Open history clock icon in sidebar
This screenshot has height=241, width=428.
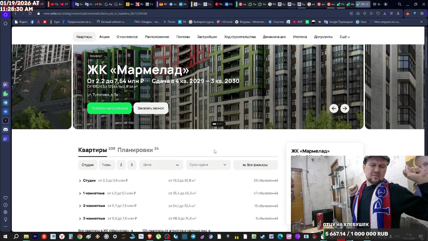point(5,205)
